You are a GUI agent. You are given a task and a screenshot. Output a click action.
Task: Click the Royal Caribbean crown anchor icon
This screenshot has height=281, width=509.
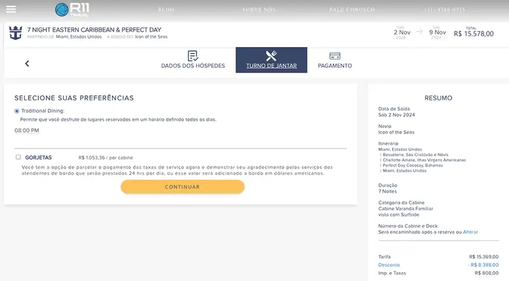(16, 33)
